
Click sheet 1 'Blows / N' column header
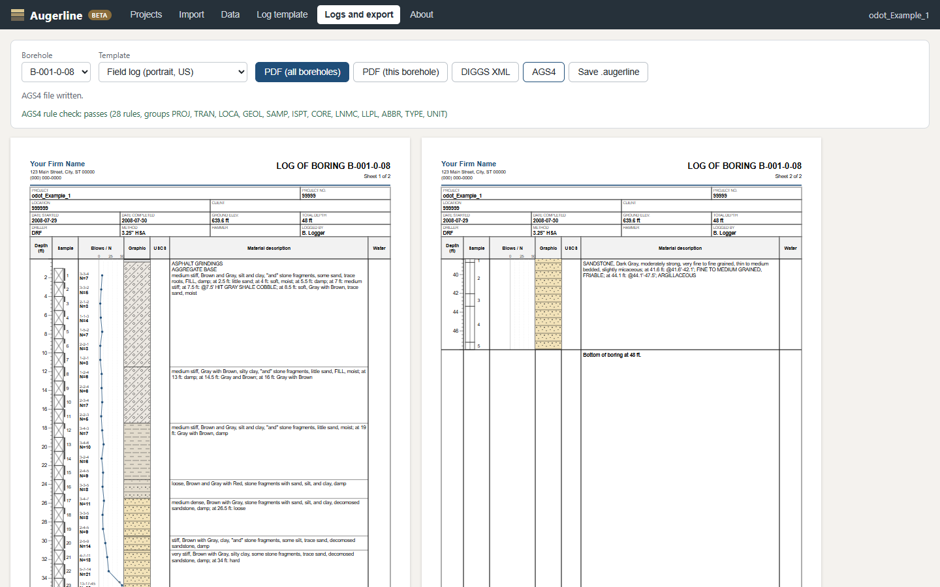[101, 248]
